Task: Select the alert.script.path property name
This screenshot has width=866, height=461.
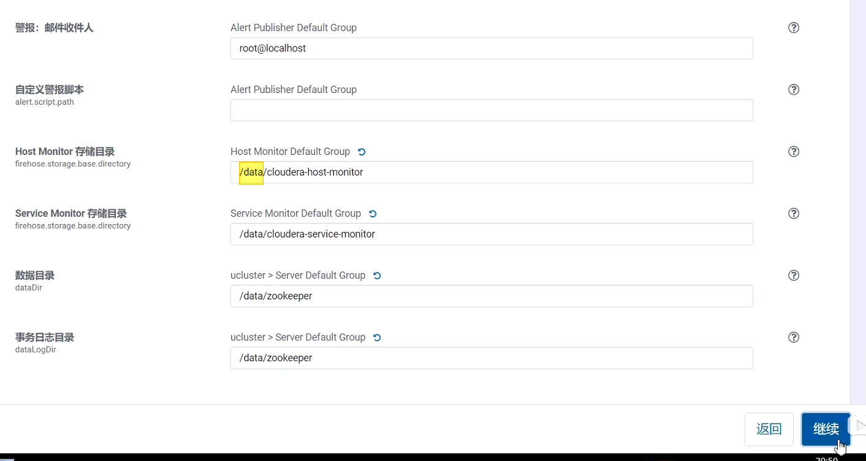Action: 45,102
